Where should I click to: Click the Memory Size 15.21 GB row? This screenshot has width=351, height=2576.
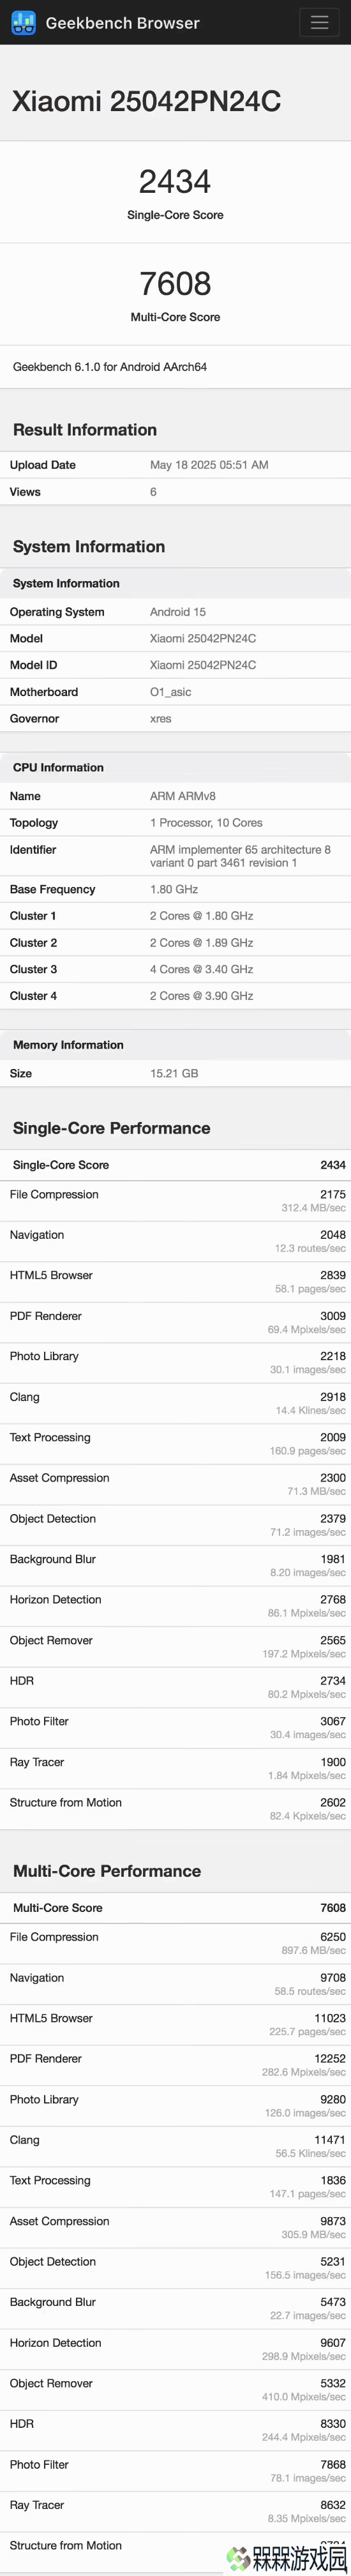pyautogui.click(x=175, y=1073)
